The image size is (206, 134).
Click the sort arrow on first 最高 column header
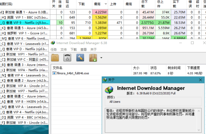click(106, 4)
